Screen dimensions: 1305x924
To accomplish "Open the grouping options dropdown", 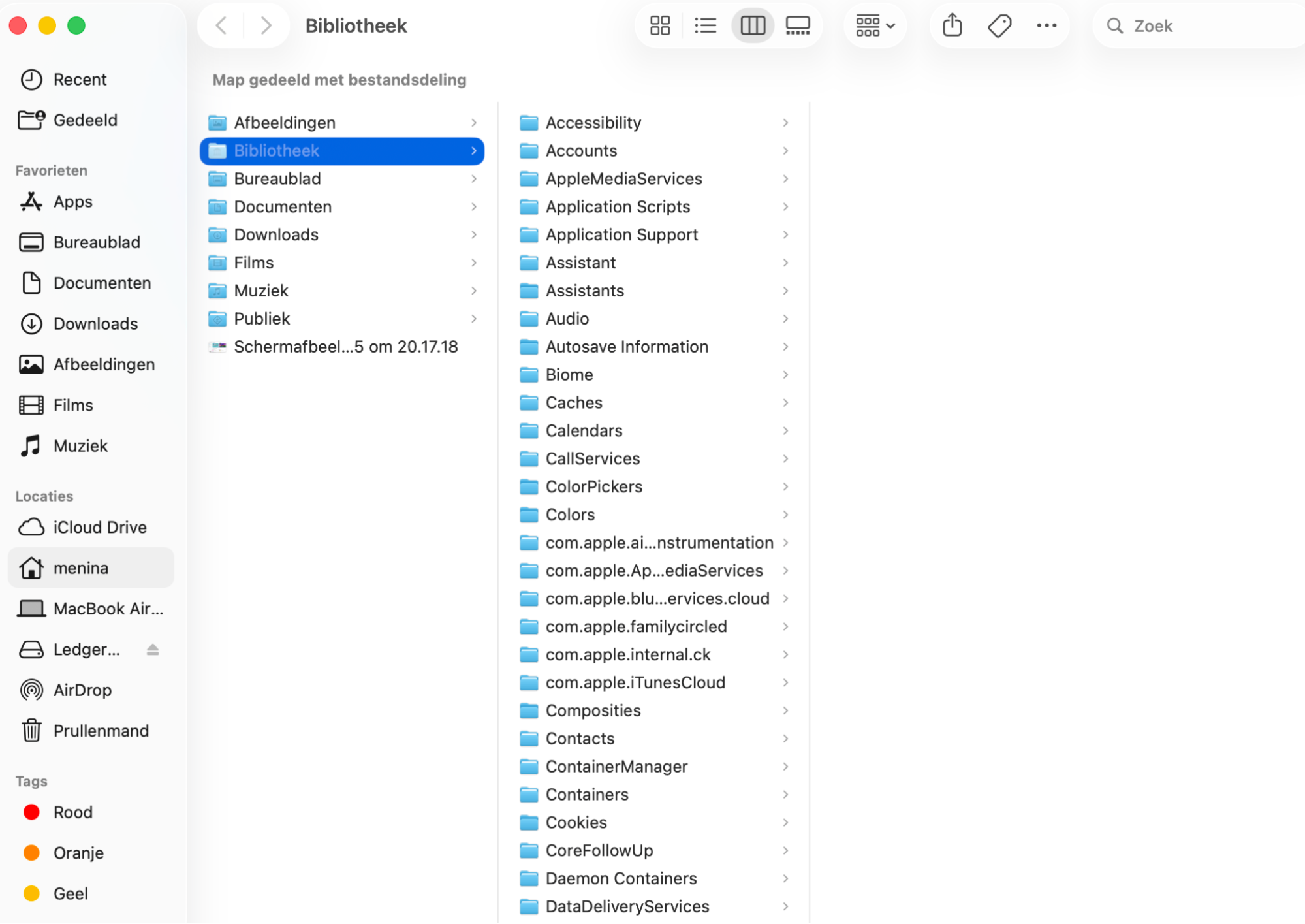I will [x=875, y=25].
